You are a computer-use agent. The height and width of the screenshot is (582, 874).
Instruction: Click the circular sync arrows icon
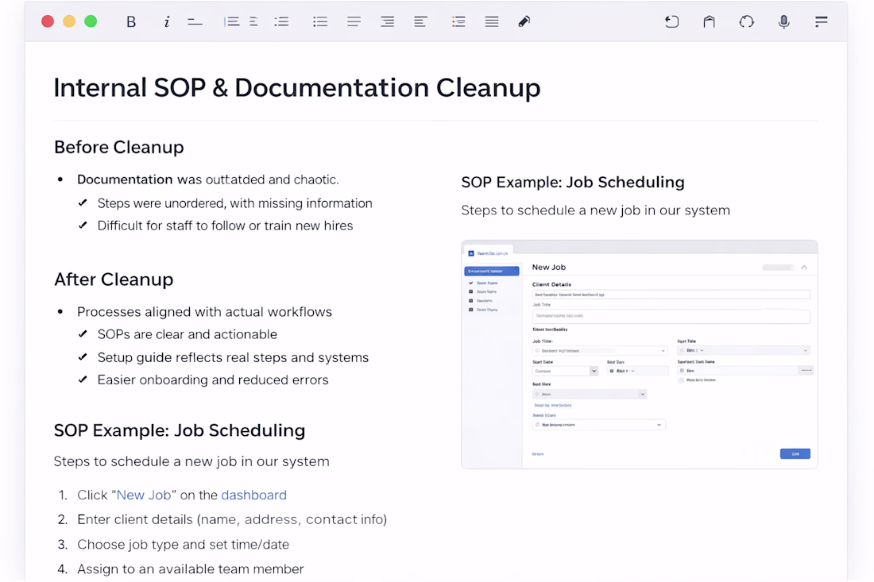click(x=746, y=21)
